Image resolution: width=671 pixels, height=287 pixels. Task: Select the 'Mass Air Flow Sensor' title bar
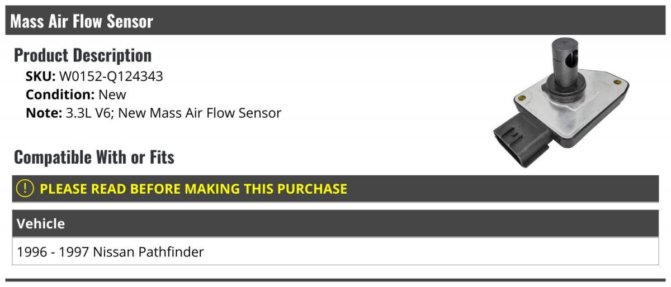click(x=335, y=21)
